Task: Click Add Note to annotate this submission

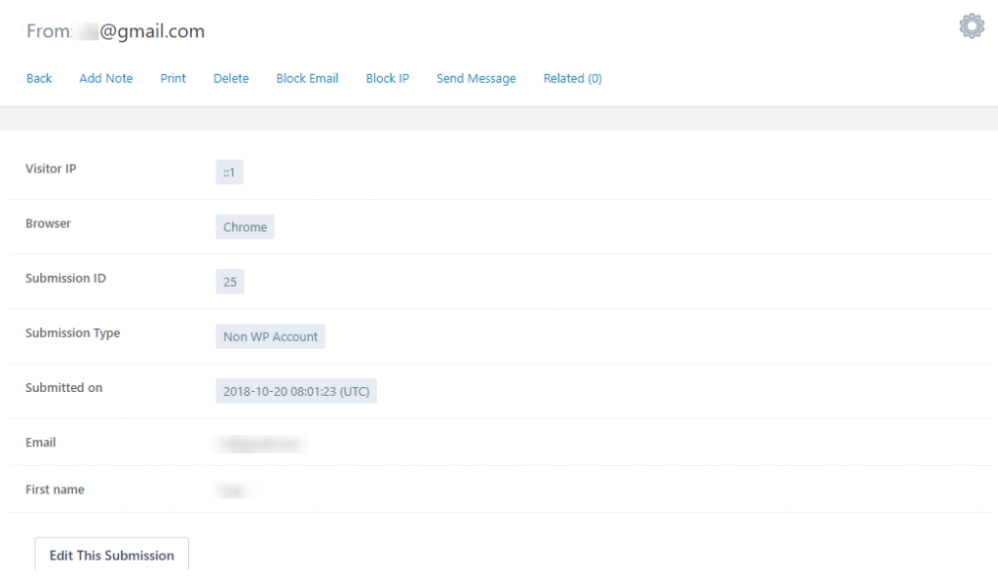Action: point(105,78)
